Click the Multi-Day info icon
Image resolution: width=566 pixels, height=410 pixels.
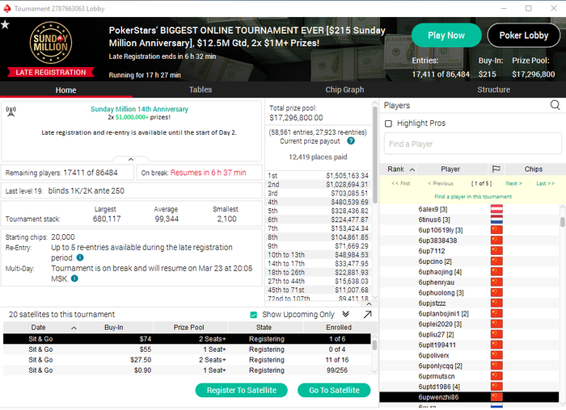coord(74,278)
